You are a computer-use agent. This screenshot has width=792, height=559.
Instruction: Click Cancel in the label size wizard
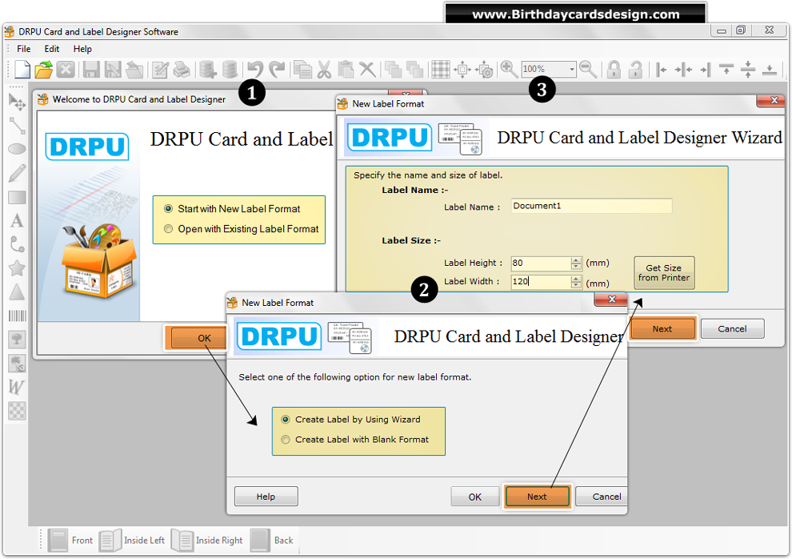tap(732, 329)
